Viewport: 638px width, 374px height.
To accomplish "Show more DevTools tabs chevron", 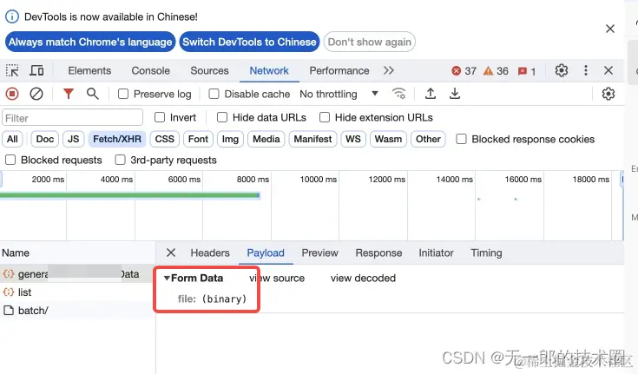I will (x=389, y=70).
